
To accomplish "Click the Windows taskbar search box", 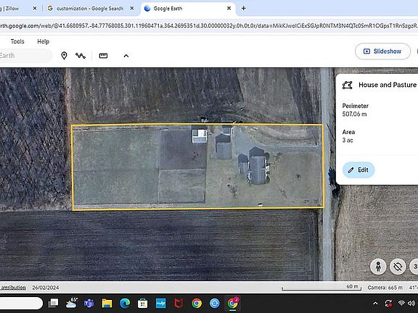I will tap(21, 303).
